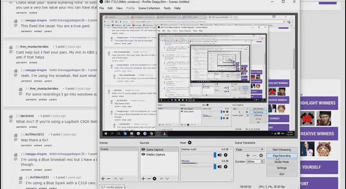346x189 pixels.
Task: Open Desktop Audio gear settings
Action: click(x=225, y=155)
